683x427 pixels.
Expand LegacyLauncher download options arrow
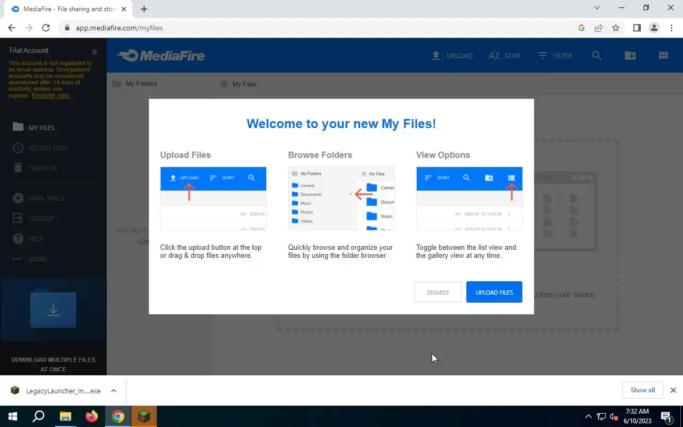point(114,391)
